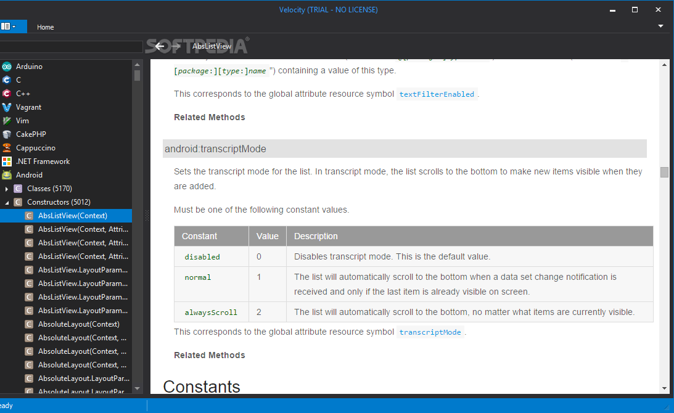Screen dimensions: 674x413
Task: Select the Vagrant docset icon
Action: click(x=6, y=107)
